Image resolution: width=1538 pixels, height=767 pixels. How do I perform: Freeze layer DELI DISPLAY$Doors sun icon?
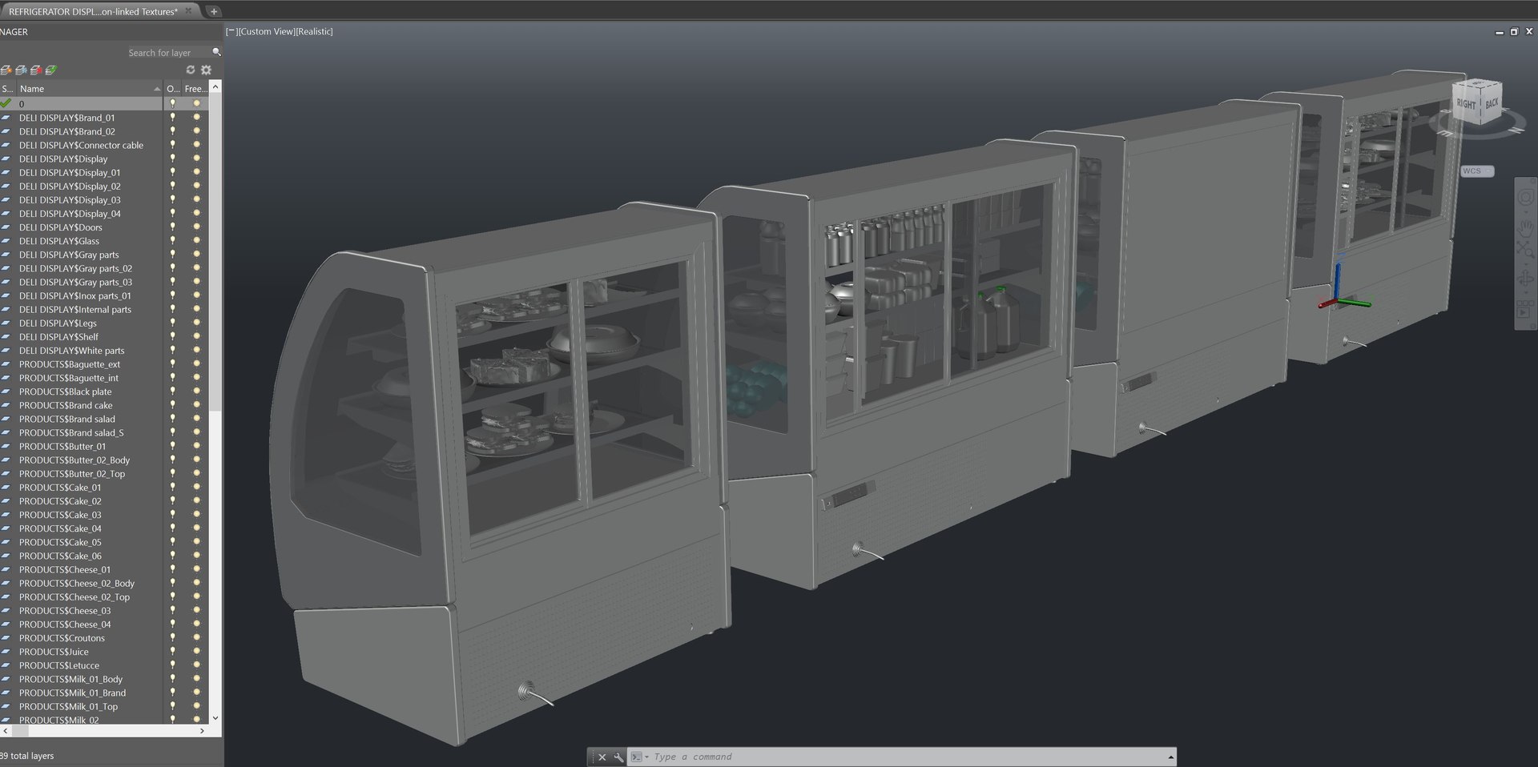pyautogui.click(x=196, y=227)
